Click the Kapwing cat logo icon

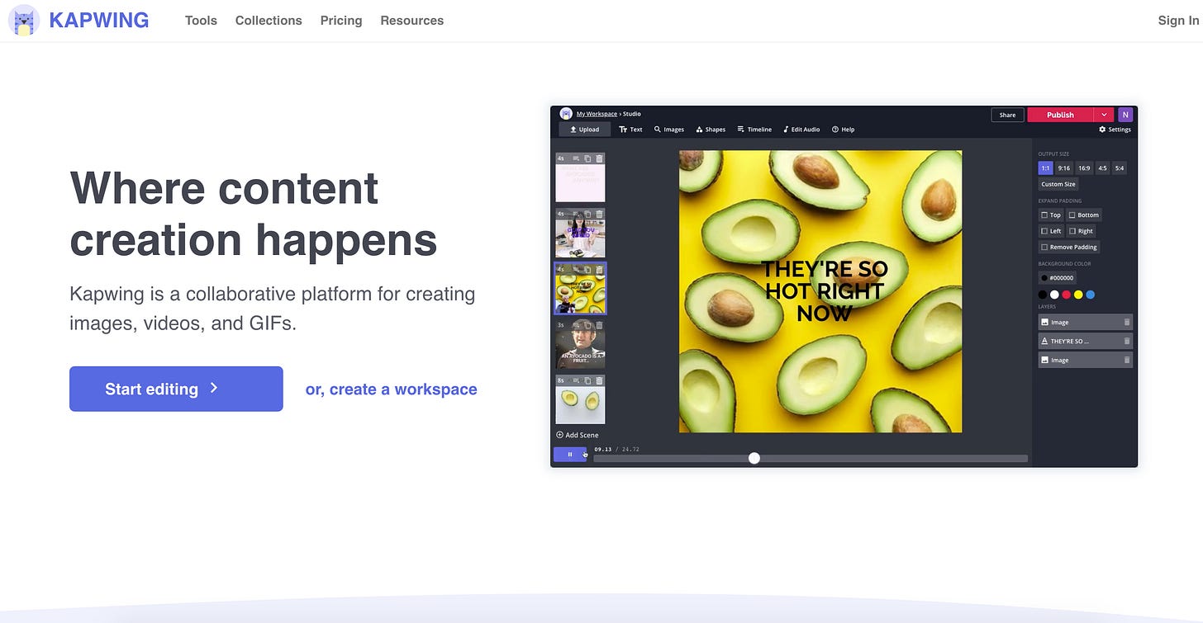point(24,21)
